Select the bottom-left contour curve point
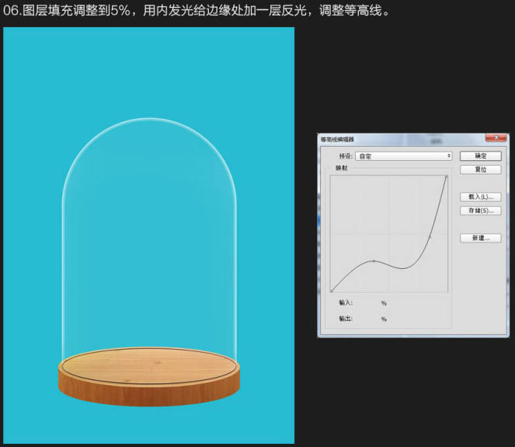Viewport: 515px width, 447px height. pyautogui.click(x=332, y=291)
